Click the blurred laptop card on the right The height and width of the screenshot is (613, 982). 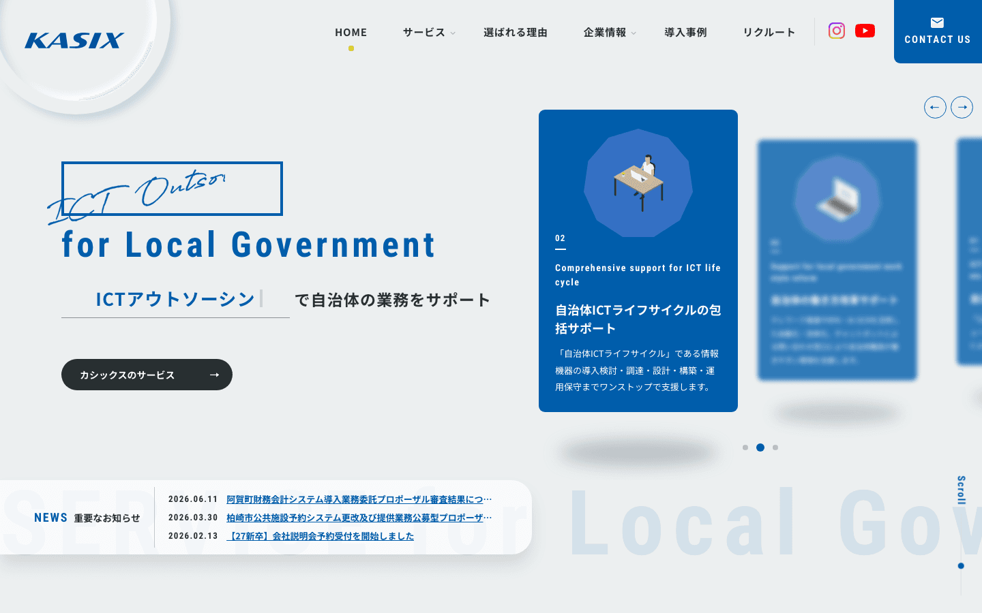coord(837,260)
